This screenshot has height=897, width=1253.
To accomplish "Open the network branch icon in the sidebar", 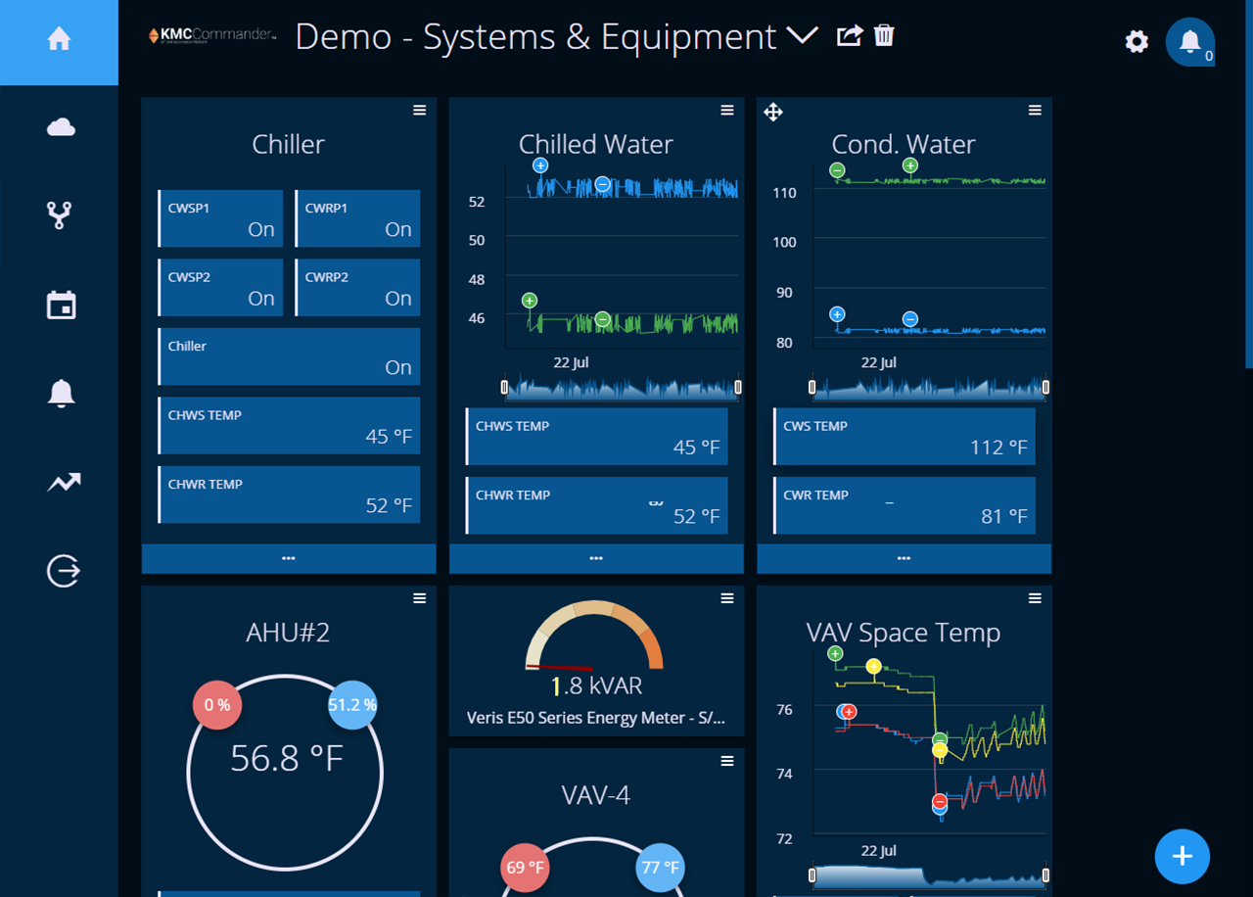I will point(60,214).
